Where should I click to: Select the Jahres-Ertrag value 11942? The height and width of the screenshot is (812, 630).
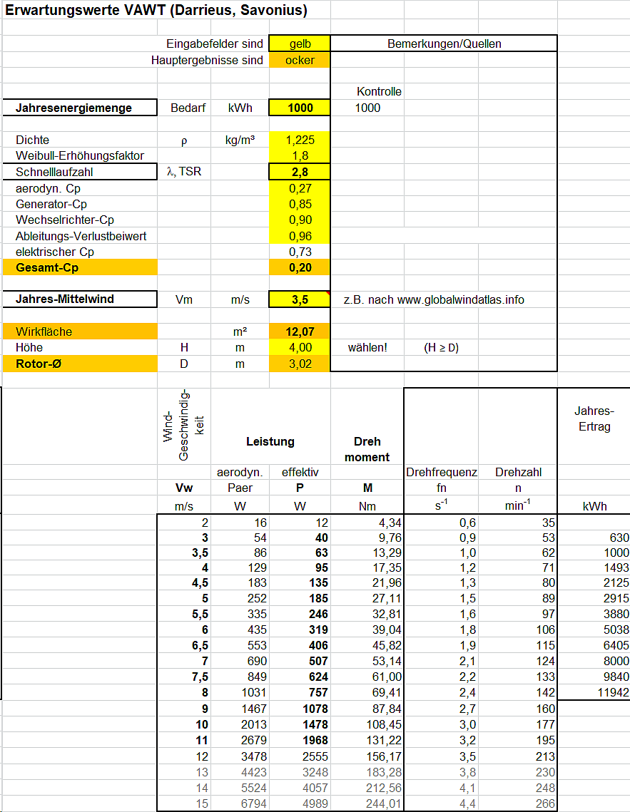(x=593, y=692)
